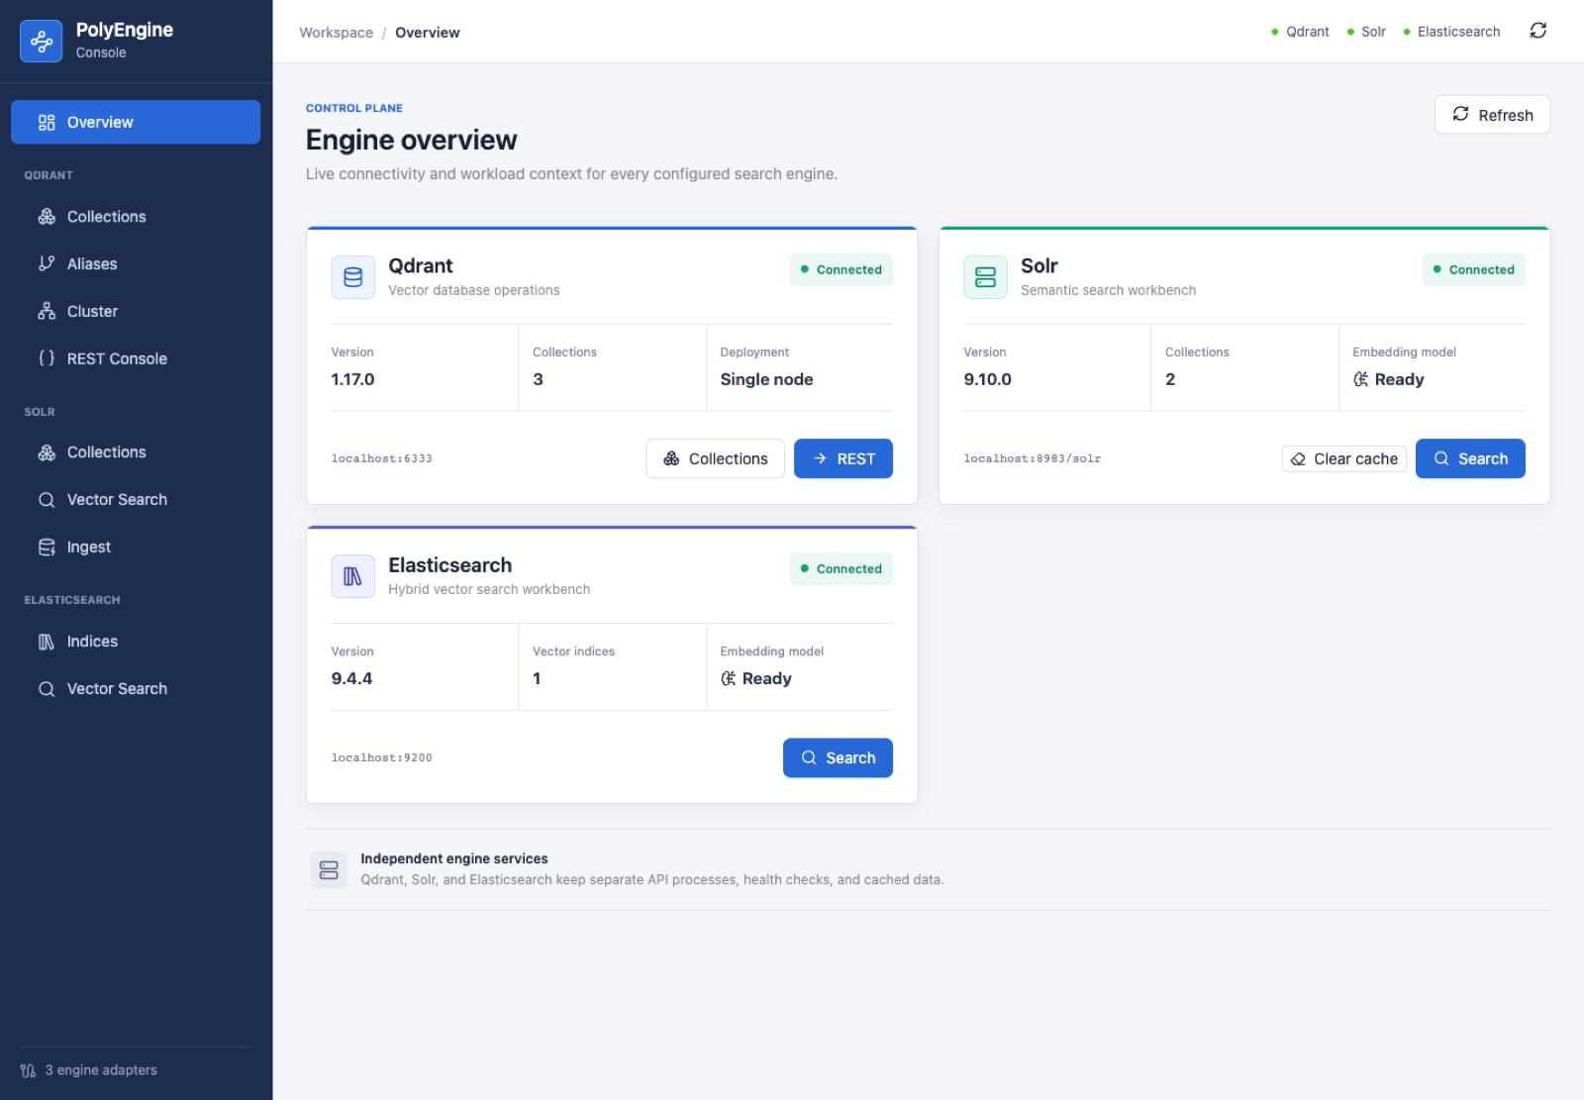
Task: Click the Single node deployment value
Action: pyautogui.click(x=766, y=379)
